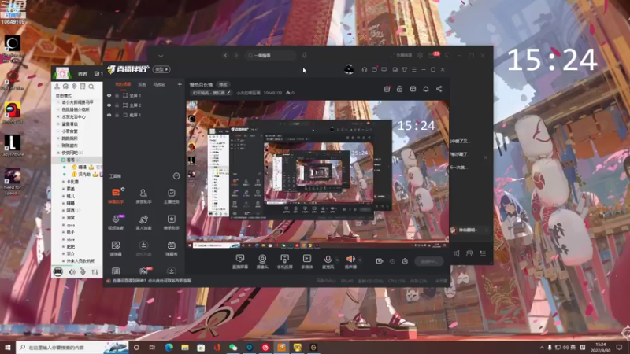Switch to the second scene tab
Screen dimensions: 630x354
tap(142, 84)
